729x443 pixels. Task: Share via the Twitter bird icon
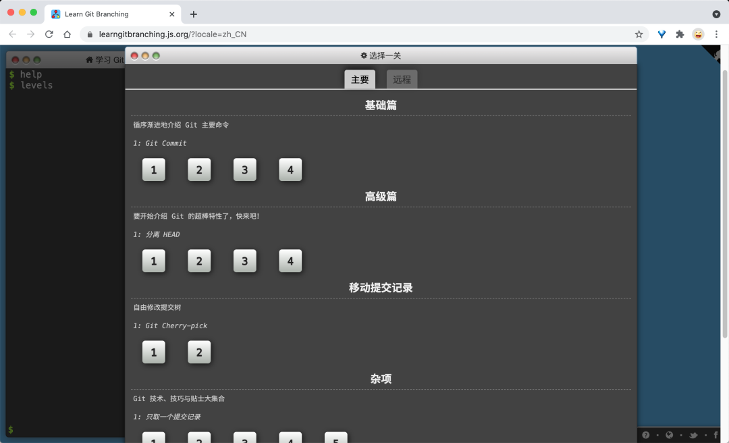(x=693, y=435)
